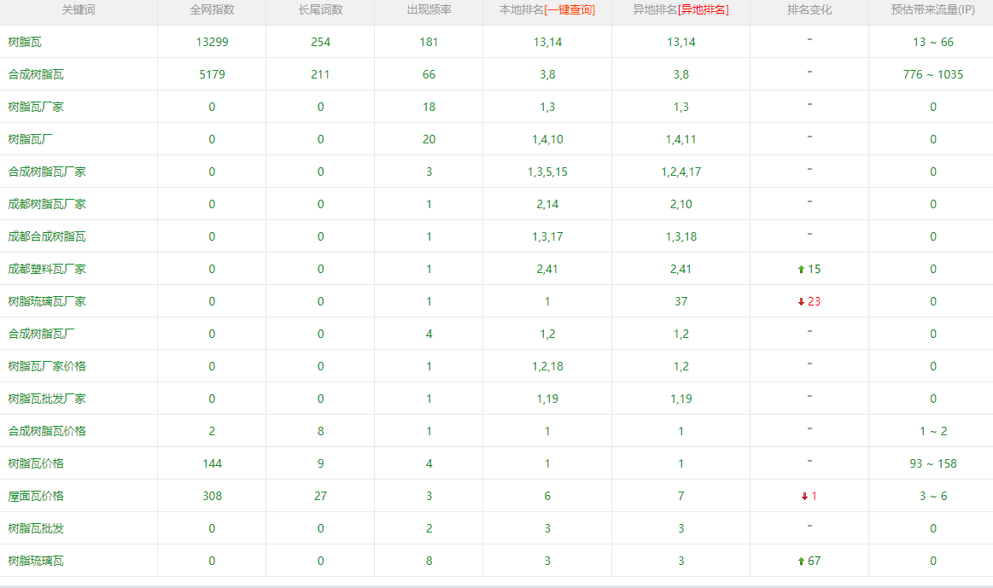Click the 成都塑料瓦厂家 keyword
The height and width of the screenshot is (588, 993).
click(x=47, y=270)
